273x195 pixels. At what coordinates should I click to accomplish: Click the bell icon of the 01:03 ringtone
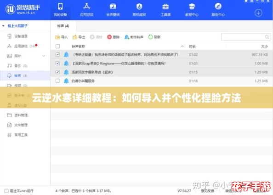pos(66,63)
